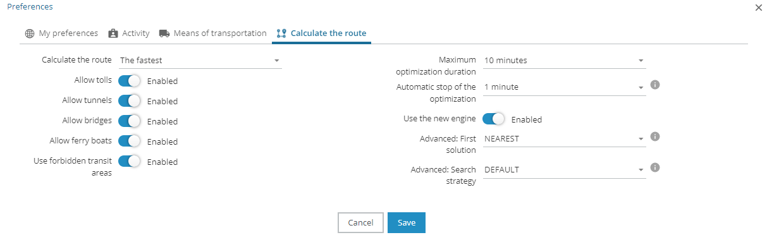Toggle the Allow tunnels switch
767x247 pixels.
point(129,101)
